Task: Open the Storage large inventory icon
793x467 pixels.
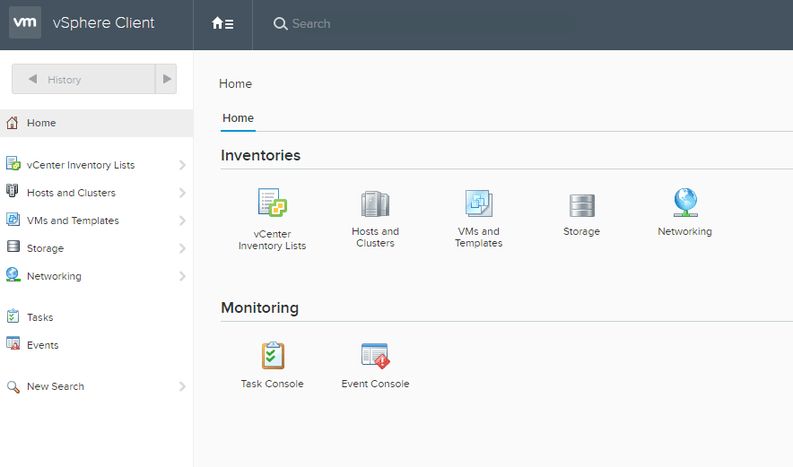Action: tap(581, 205)
